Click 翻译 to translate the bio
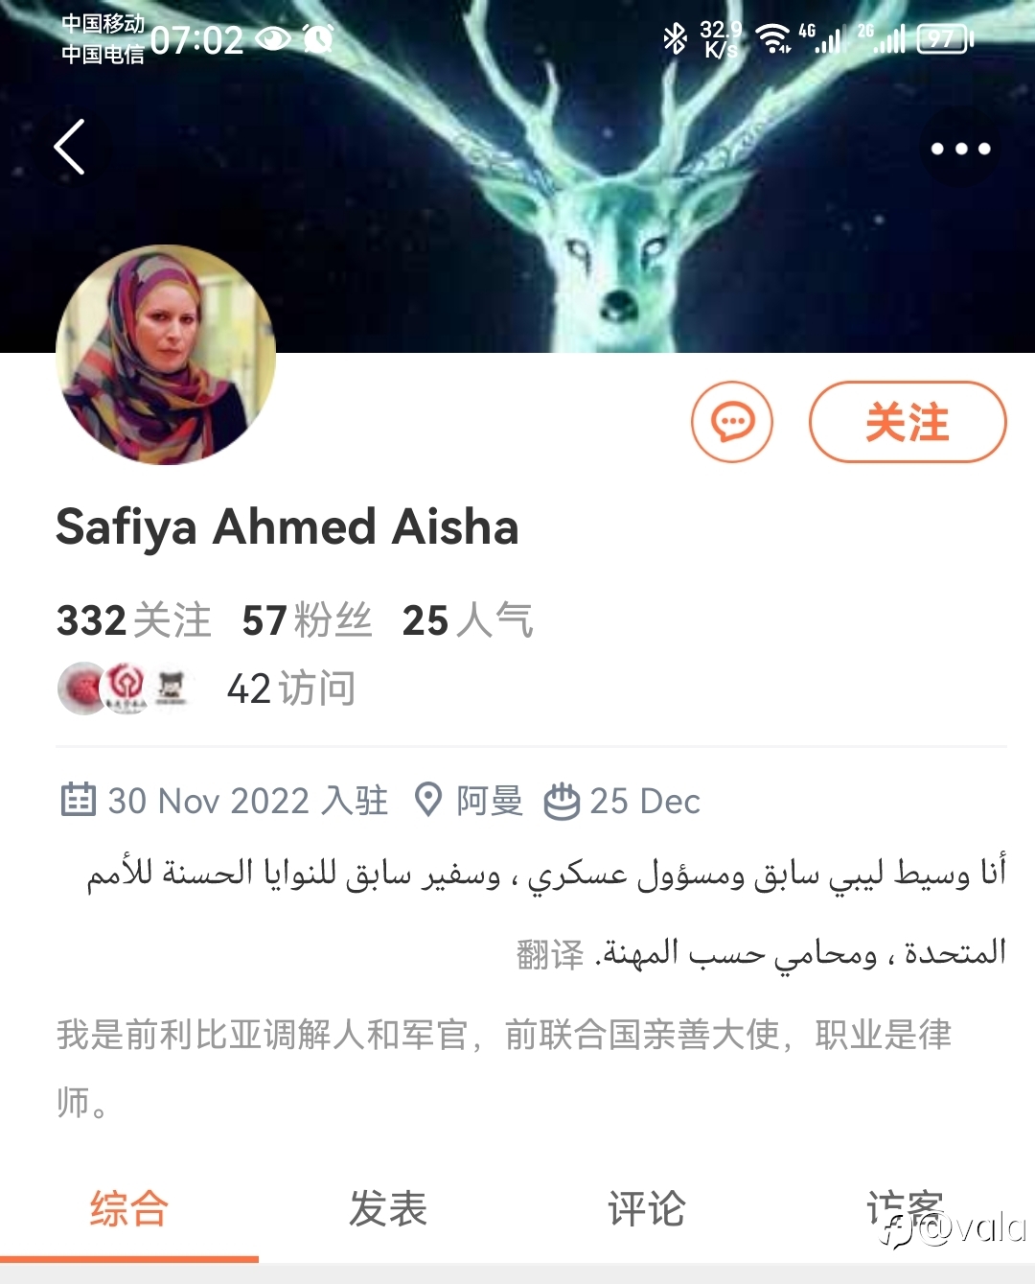1035x1284 pixels. click(x=550, y=954)
